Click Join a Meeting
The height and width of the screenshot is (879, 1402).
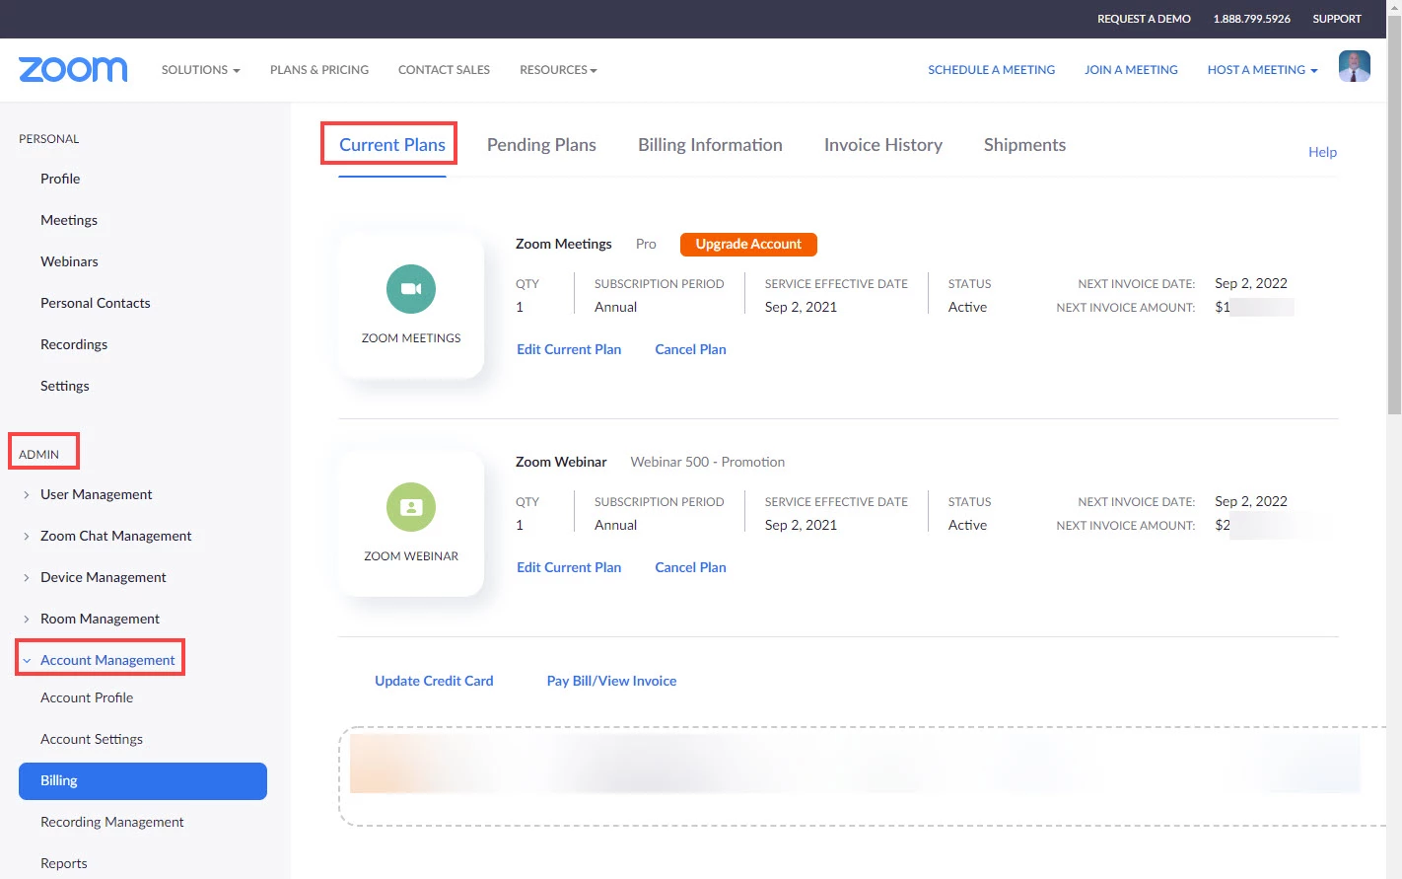[x=1131, y=70]
